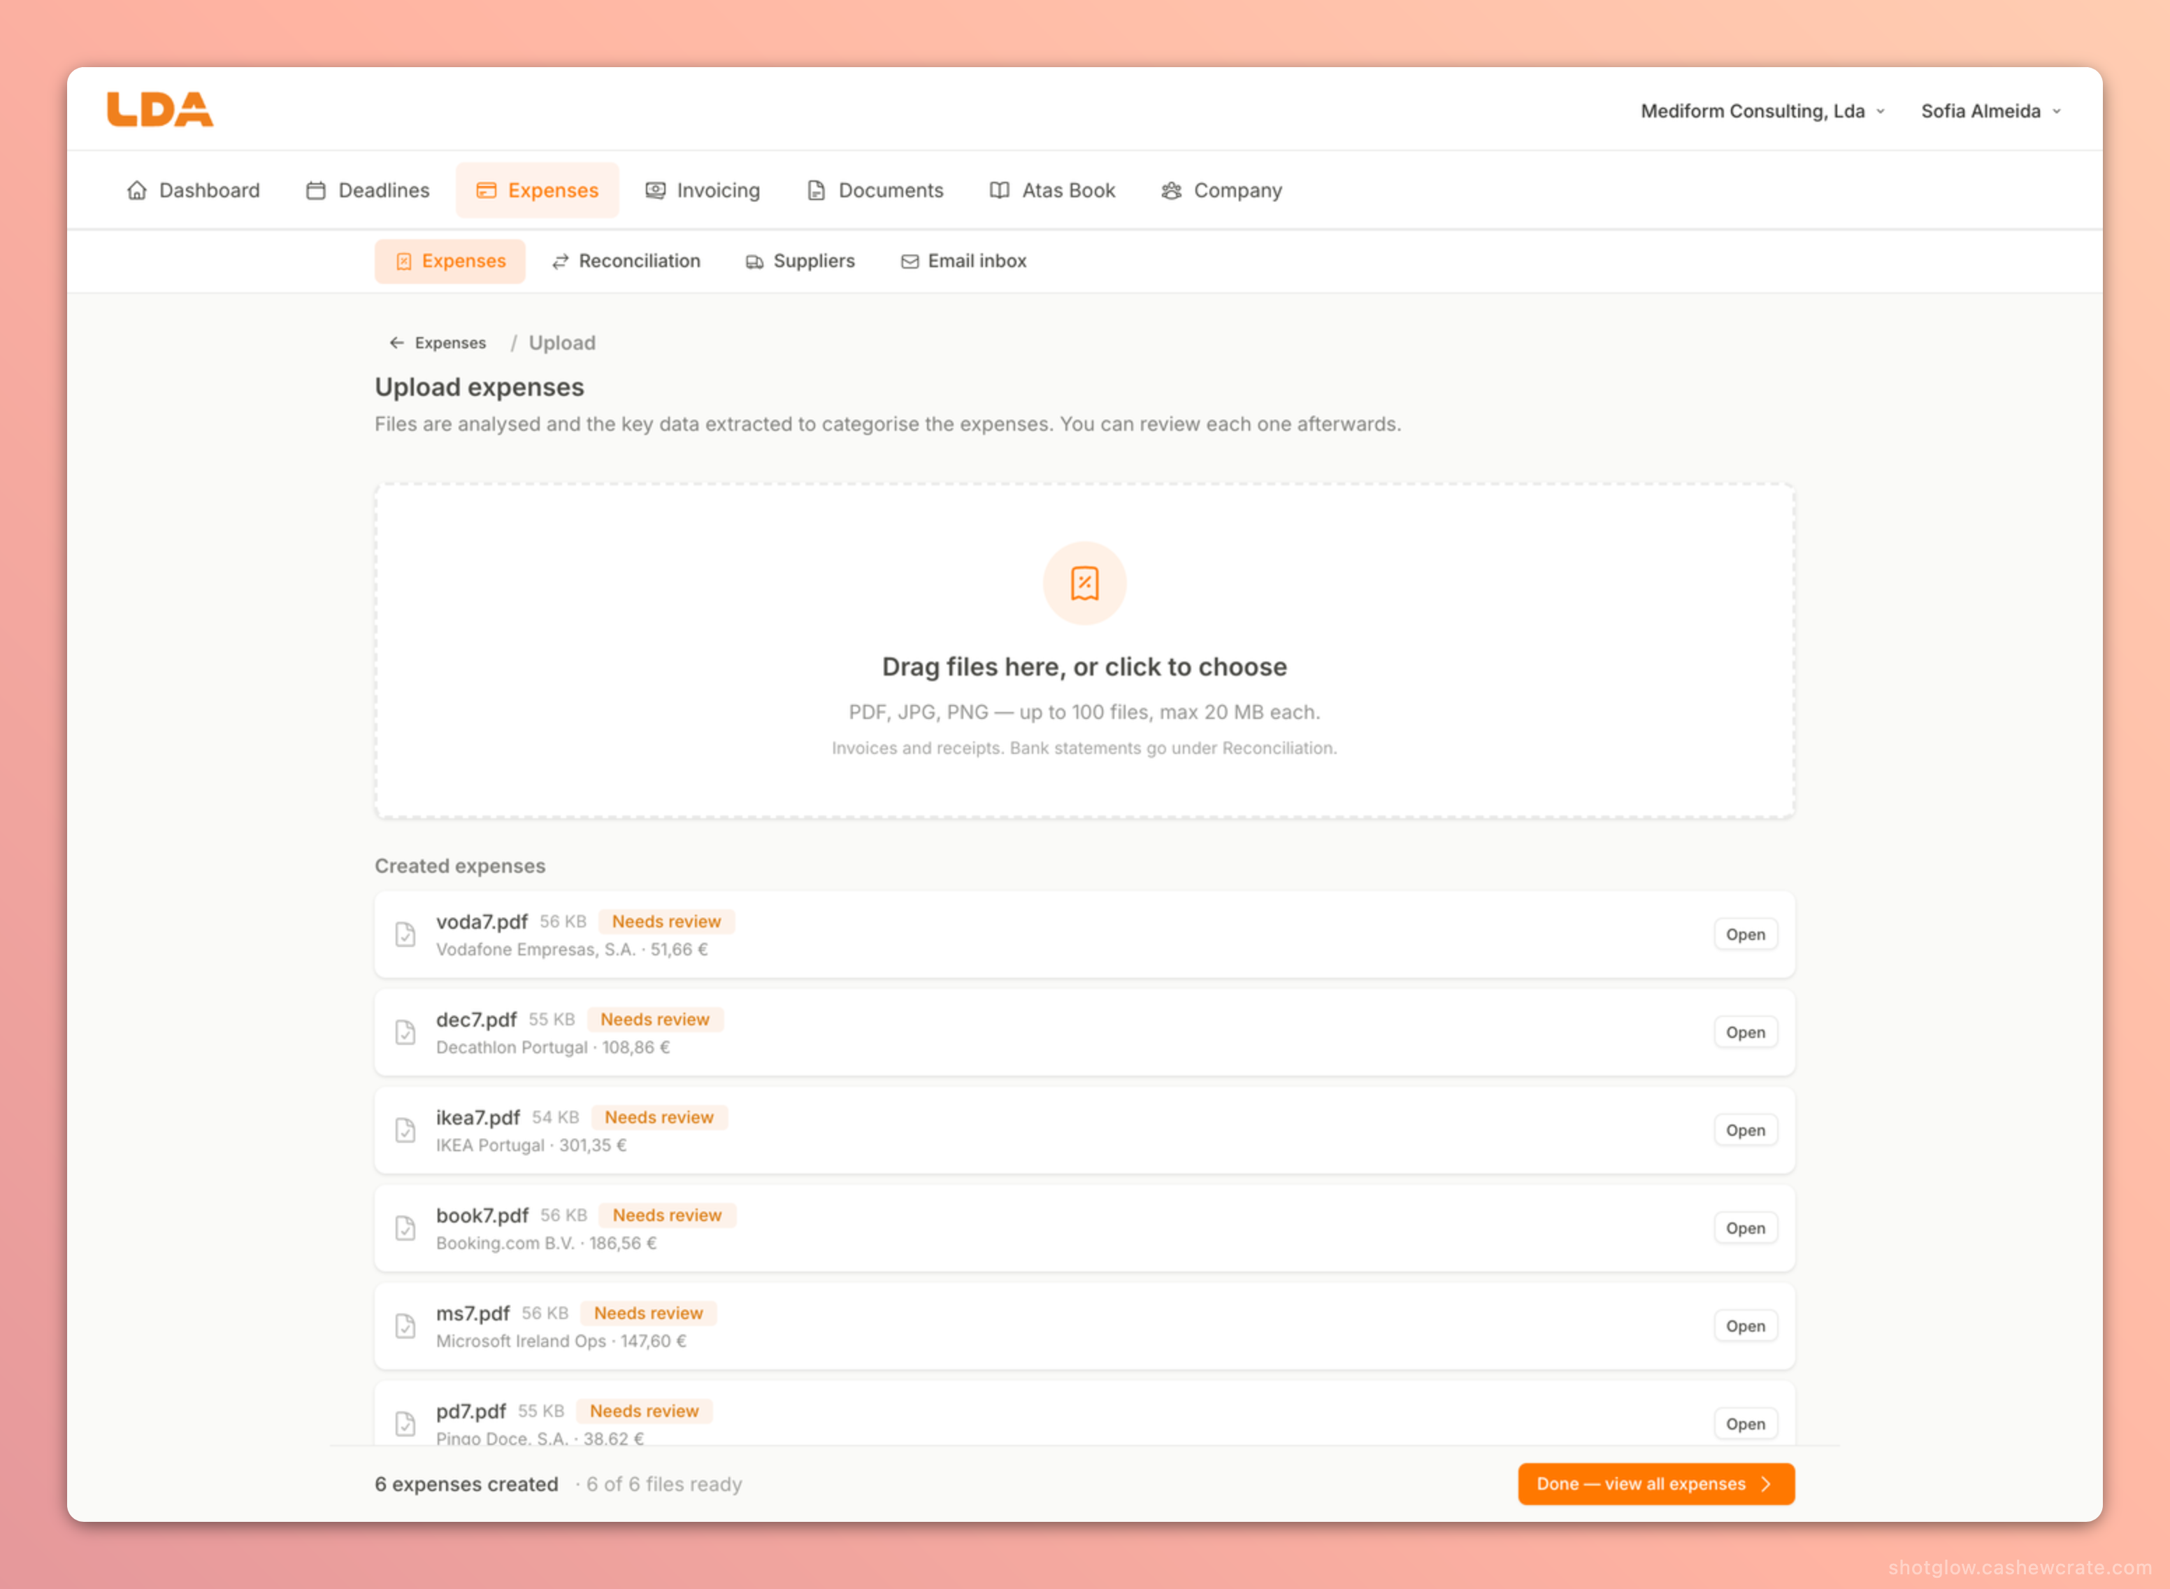This screenshot has width=2170, height=1589.
Task: Click the pd7.pdf file name
Action: click(471, 1411)
